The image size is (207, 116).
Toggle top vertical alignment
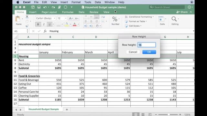(86, 17)
